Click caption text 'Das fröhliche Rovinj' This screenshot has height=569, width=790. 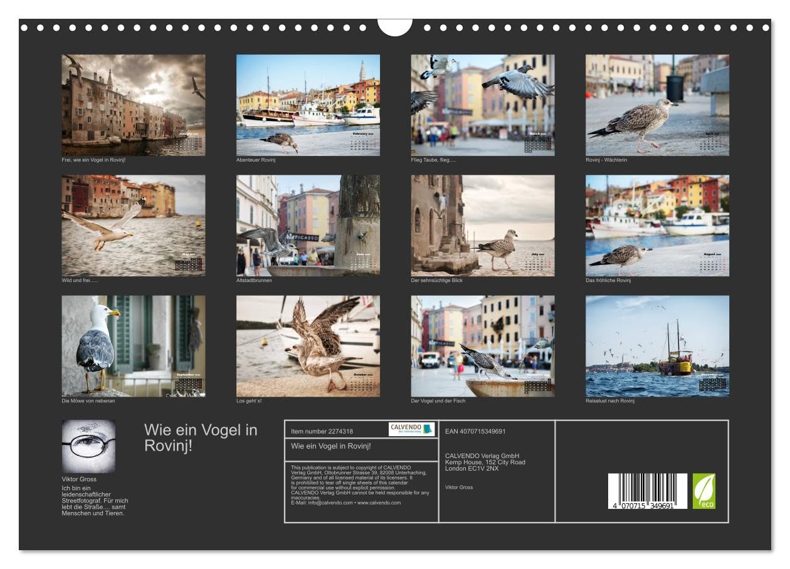pyautogui.click(x=608, y=281)
